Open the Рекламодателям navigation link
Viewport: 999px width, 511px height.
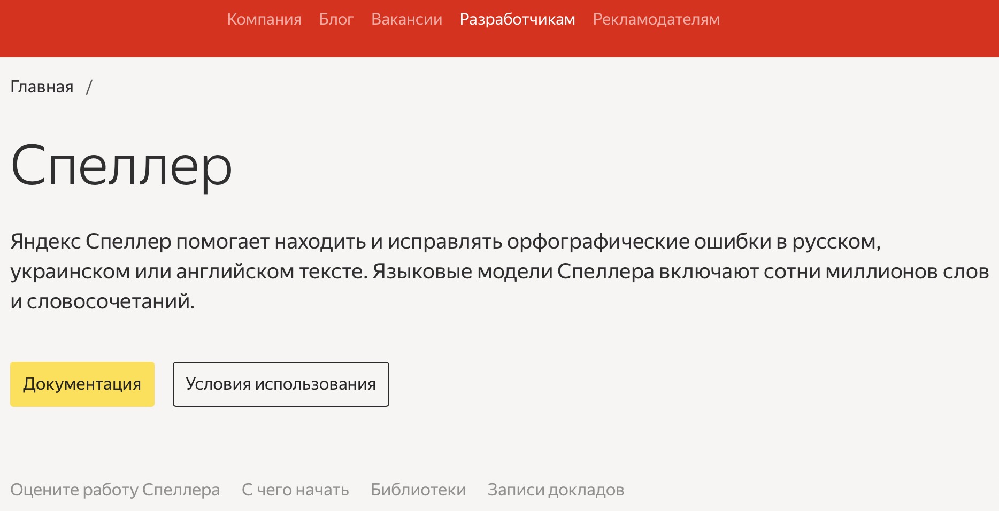coord(656,19)
